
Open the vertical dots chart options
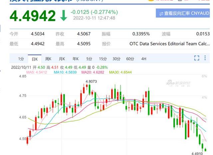tap(206, 58)
